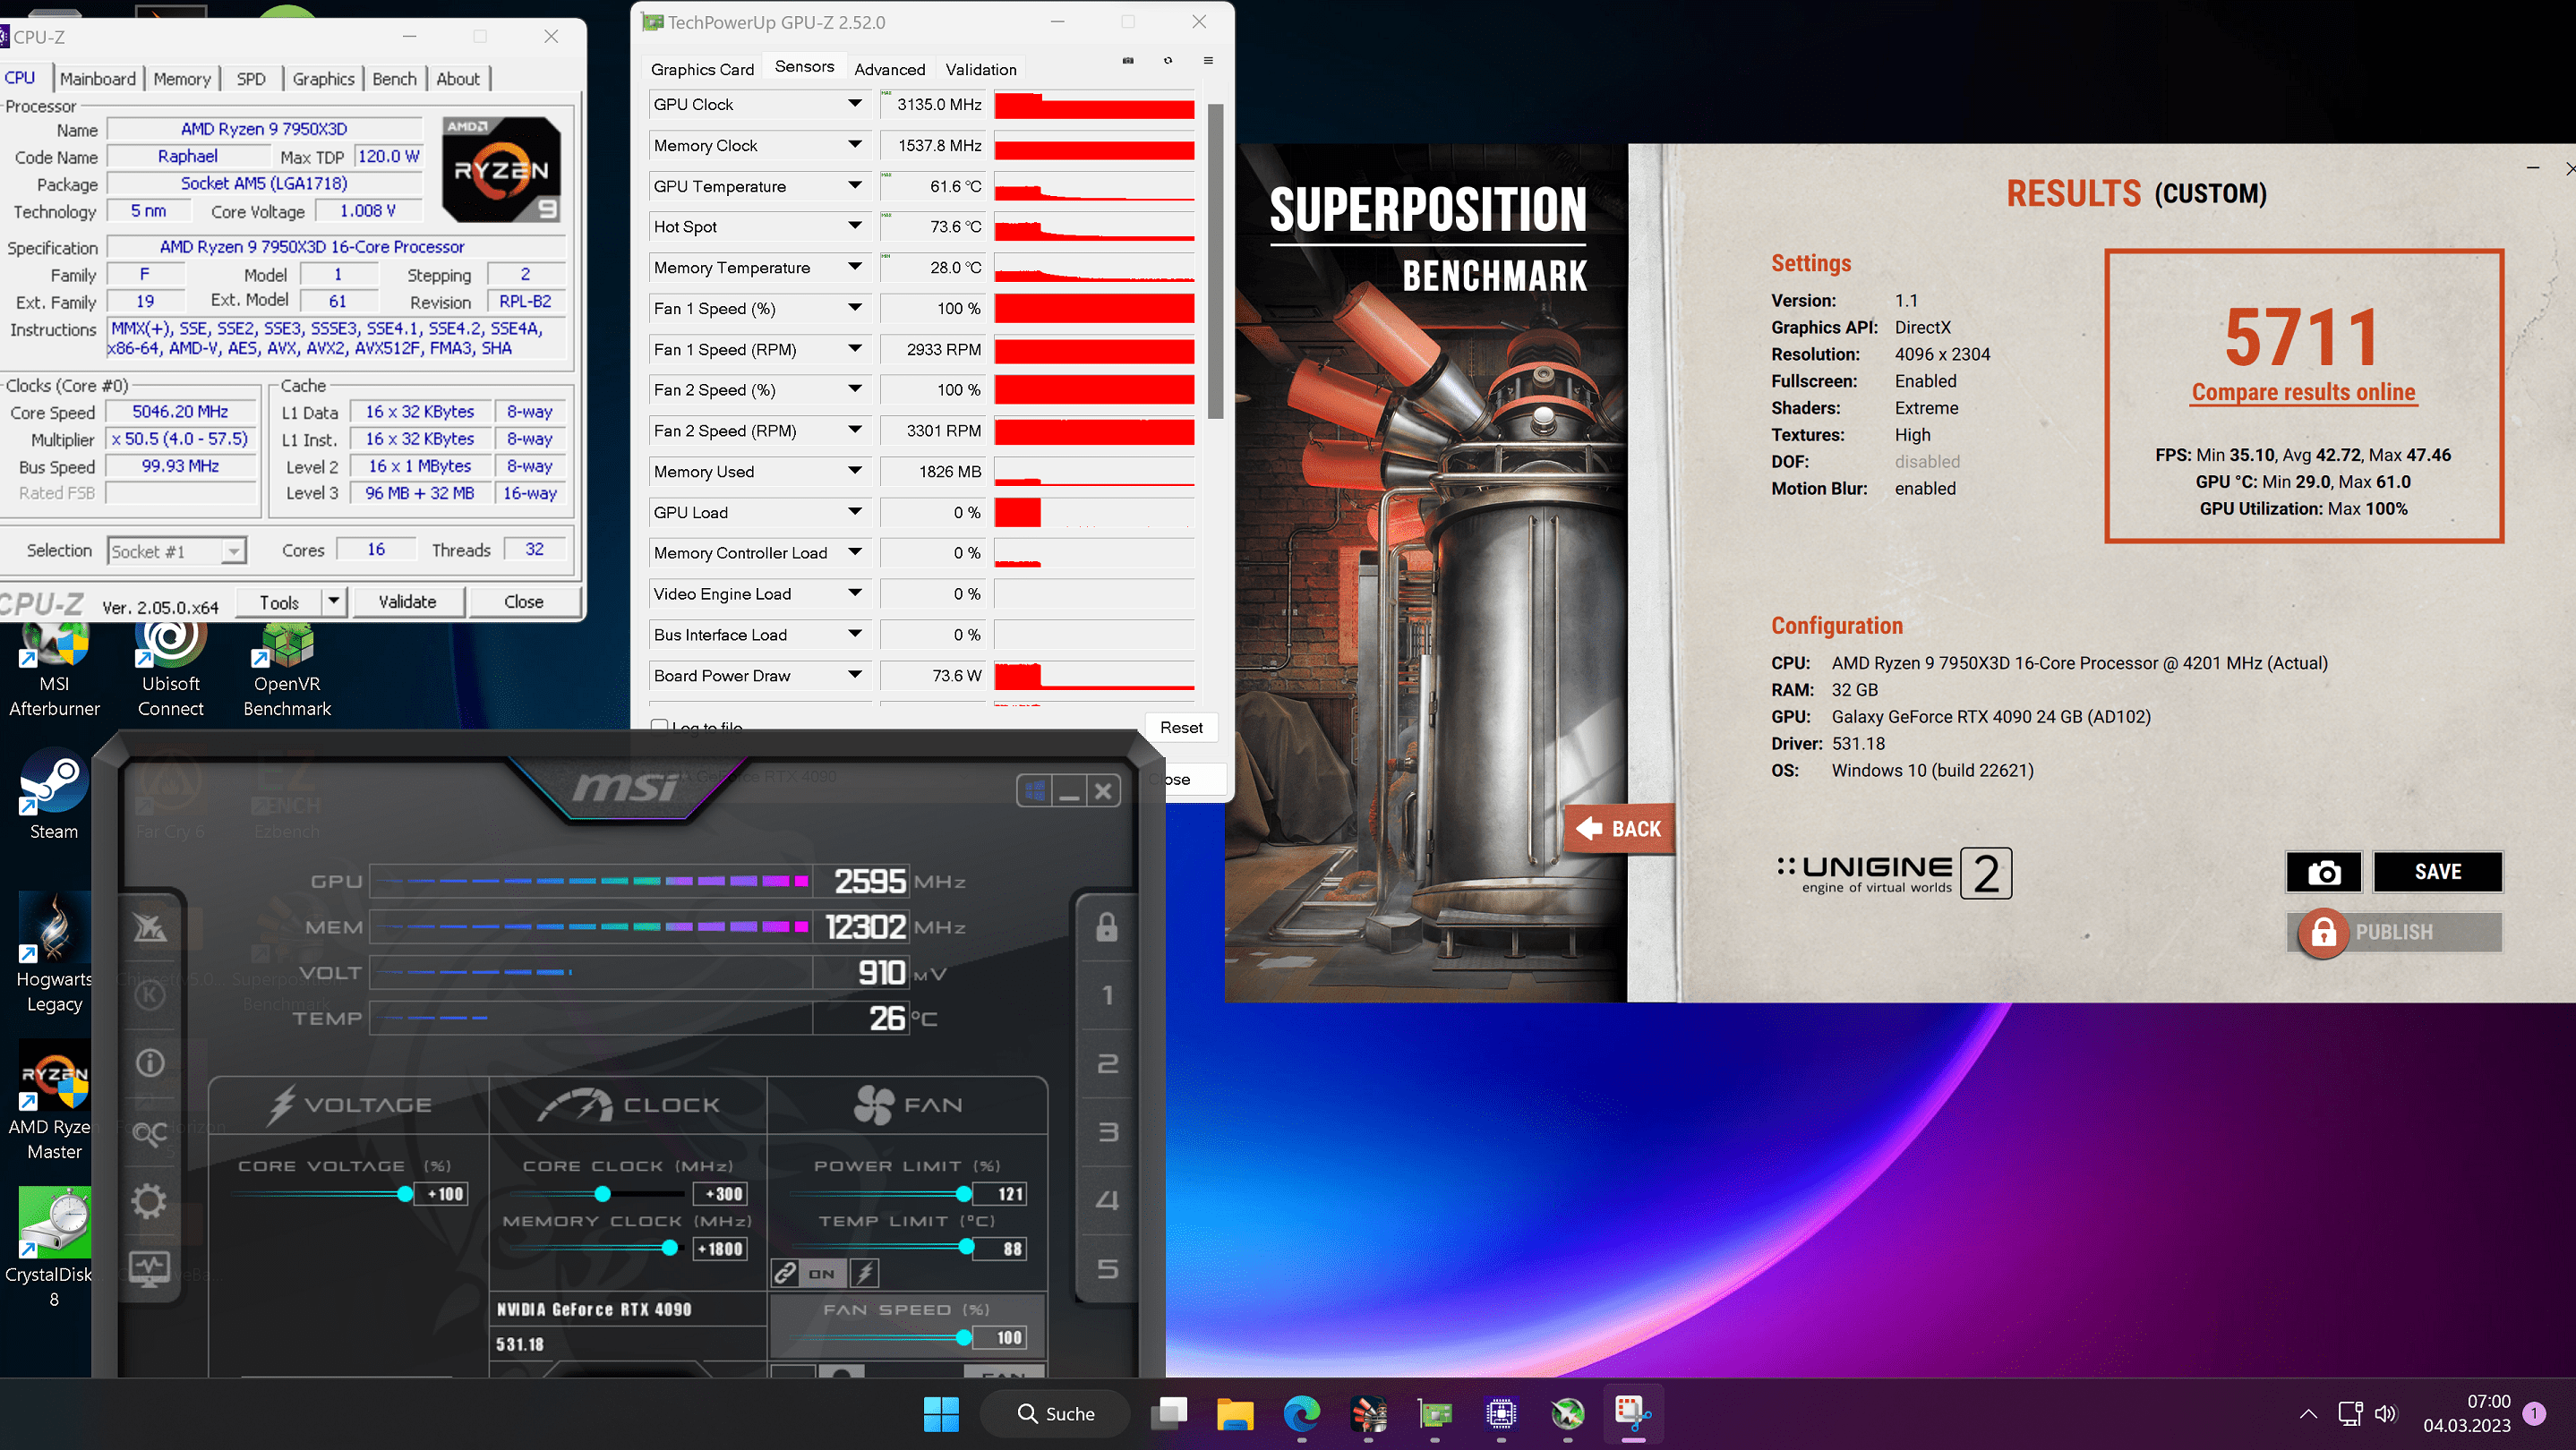Click the Core Clock +300 value field
Viewport: 2576px width, 1450px height.
point(721,1194)
